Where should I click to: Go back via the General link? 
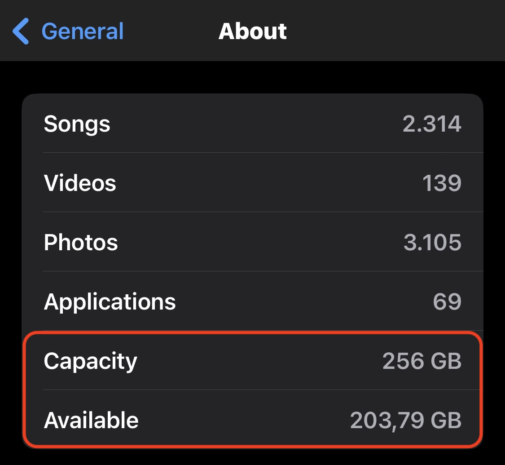[x=82, y=31]
